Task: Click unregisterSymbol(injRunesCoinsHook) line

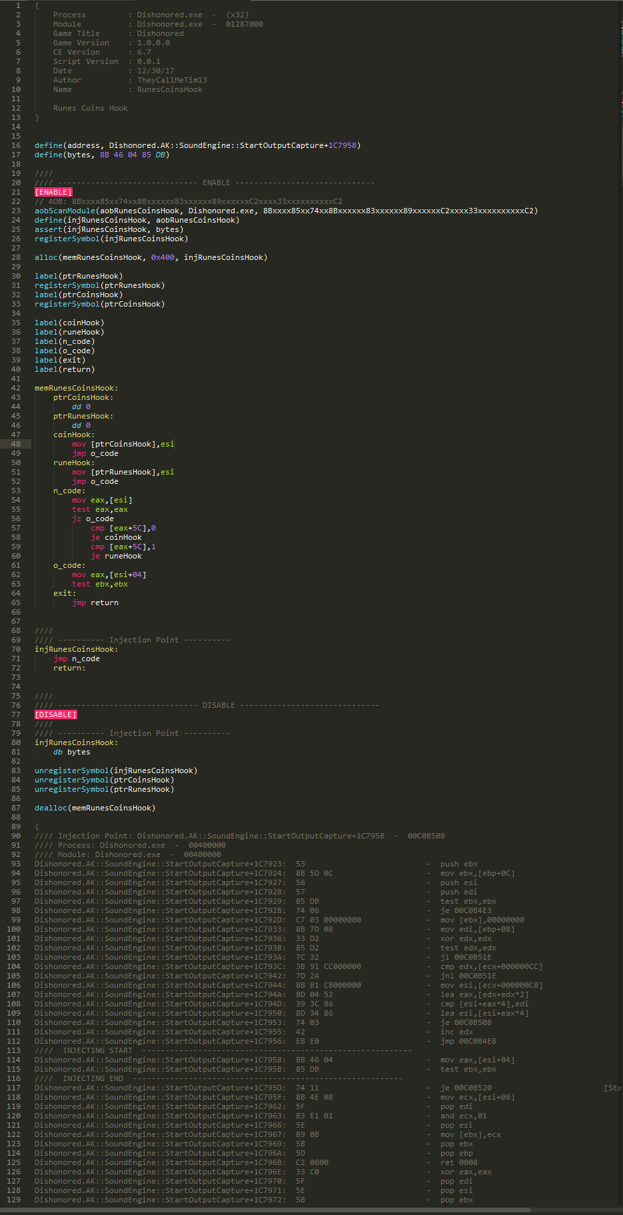Action: tap(116, 770)
